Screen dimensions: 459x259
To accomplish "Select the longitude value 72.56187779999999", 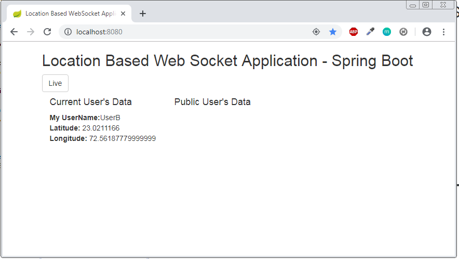I will coord(123,138).
